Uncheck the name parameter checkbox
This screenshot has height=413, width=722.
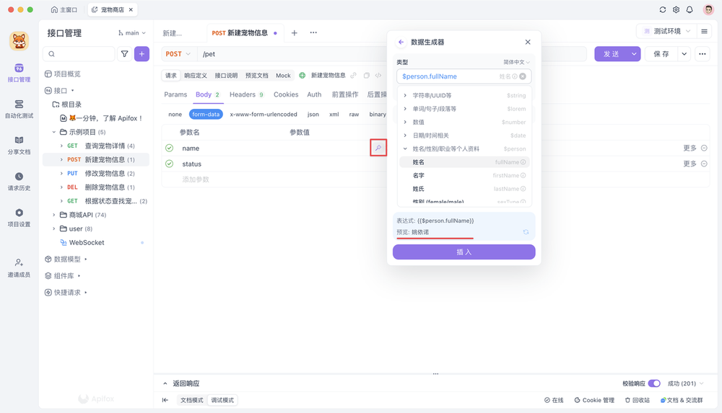point(169,148)
